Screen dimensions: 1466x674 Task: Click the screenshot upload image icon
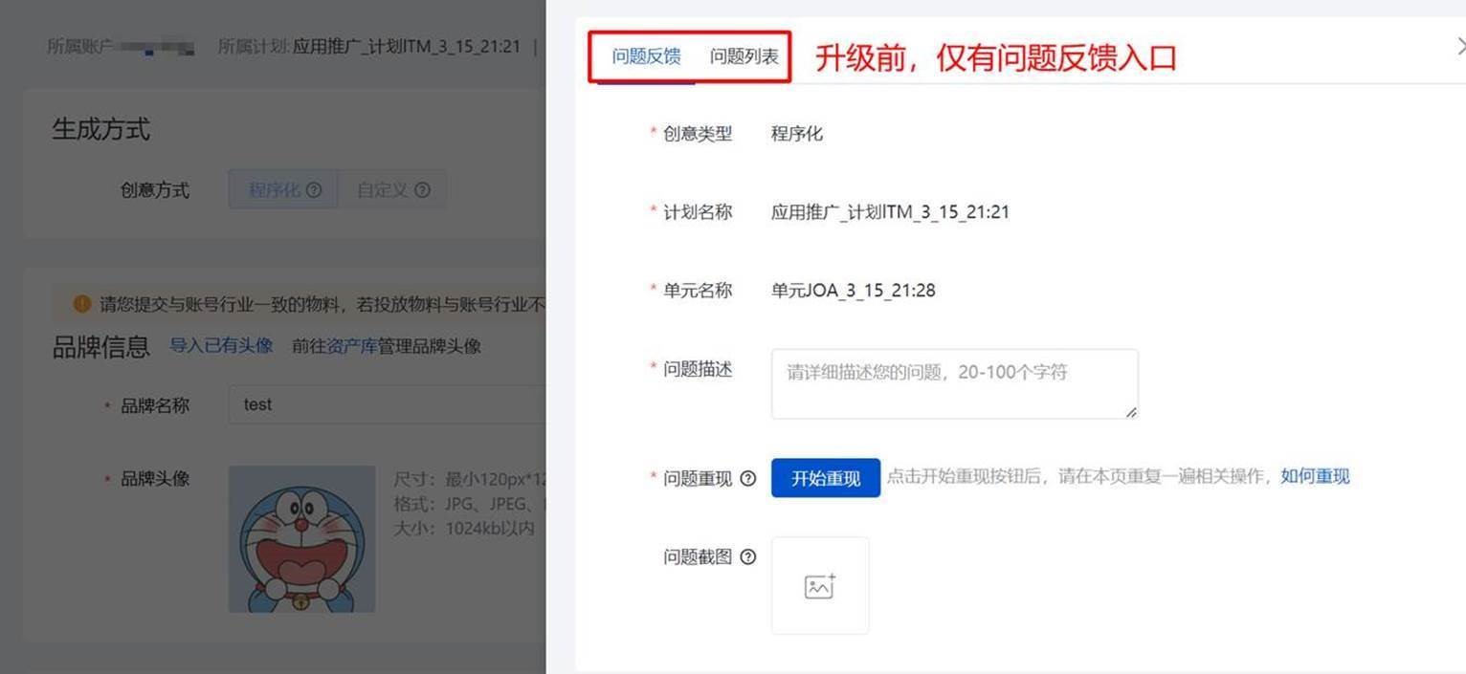[x=820, y=586]
